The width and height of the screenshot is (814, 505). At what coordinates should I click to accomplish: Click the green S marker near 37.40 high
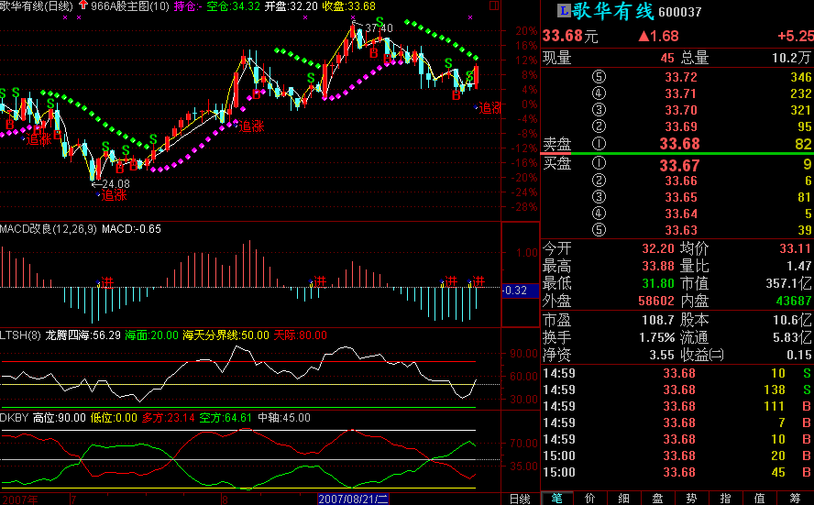(x=380, y=22)
